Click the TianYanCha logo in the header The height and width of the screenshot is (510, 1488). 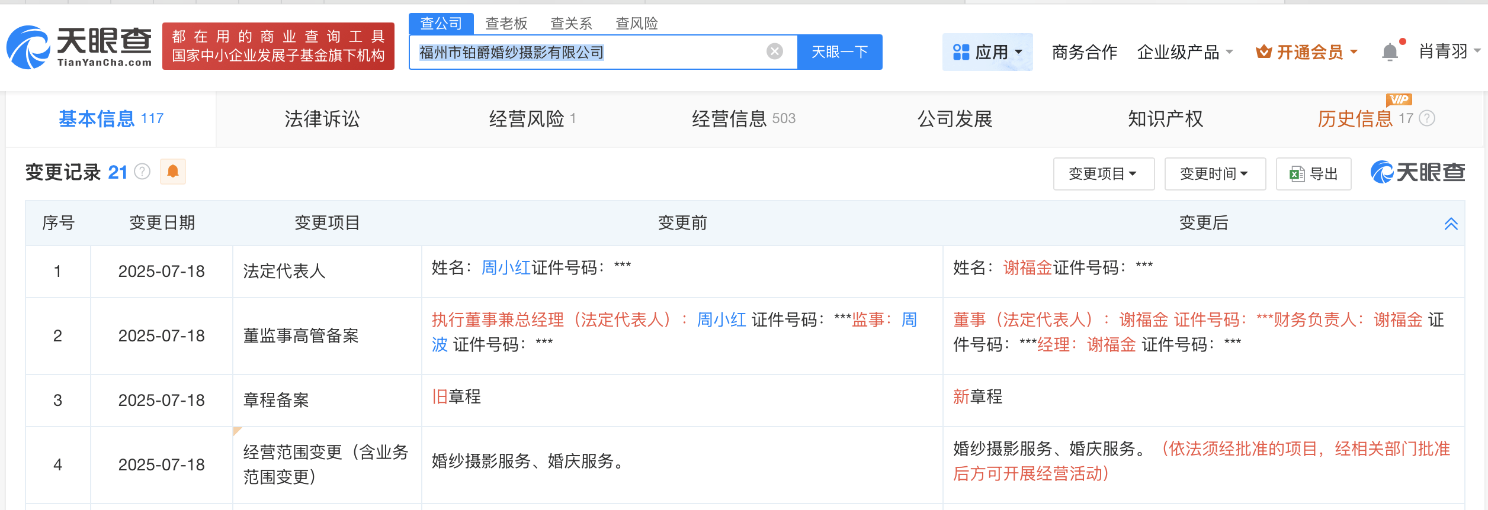click(79, 47)
